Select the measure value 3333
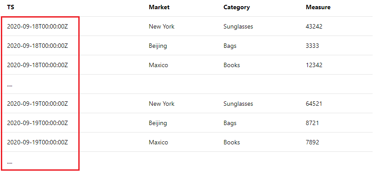 312,46
